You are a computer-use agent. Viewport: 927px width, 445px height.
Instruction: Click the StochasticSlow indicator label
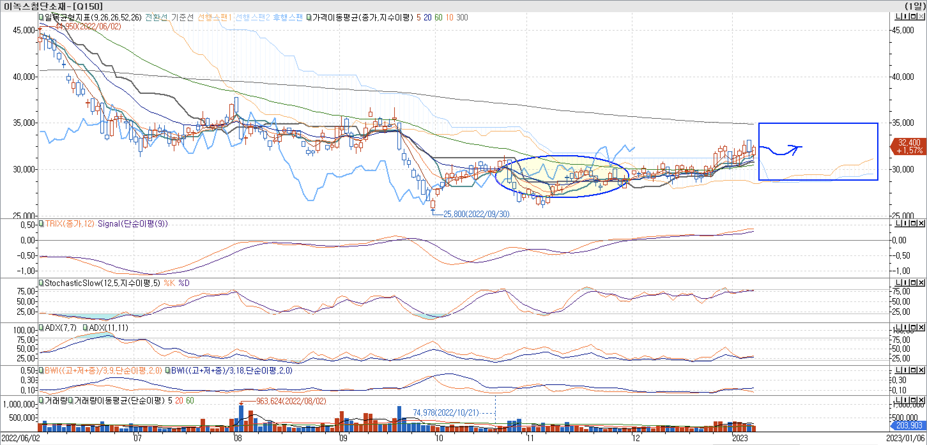[x=102, y=283]
